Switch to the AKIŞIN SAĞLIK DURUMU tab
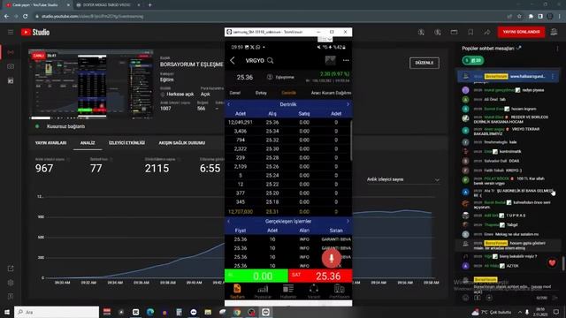Screen dimensions: 566x318 coord(182,143)
